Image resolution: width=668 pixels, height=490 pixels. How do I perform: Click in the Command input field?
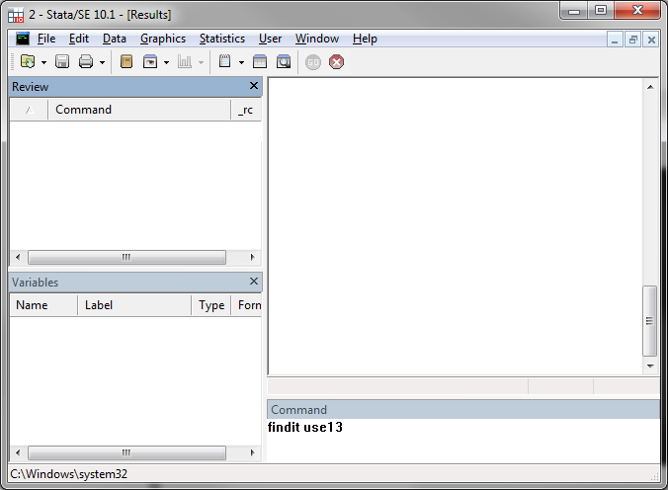(463, 441)
